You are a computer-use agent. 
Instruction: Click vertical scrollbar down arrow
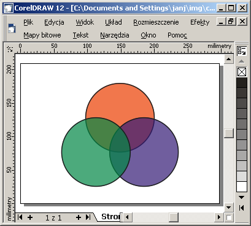click(229, 208)
